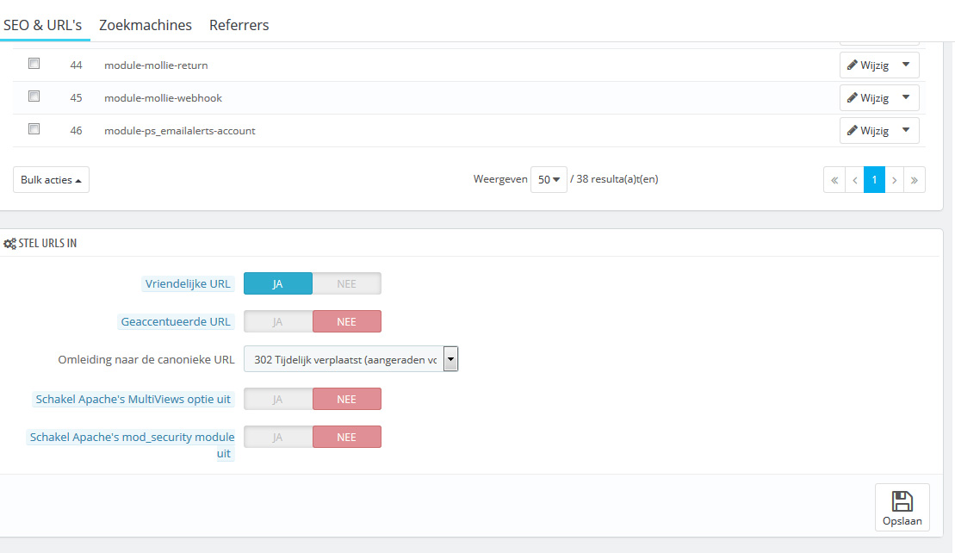This screenshot has width=955, height=553.
Task: Switch to the Zoekmachines tab
Action: [146, 25]
